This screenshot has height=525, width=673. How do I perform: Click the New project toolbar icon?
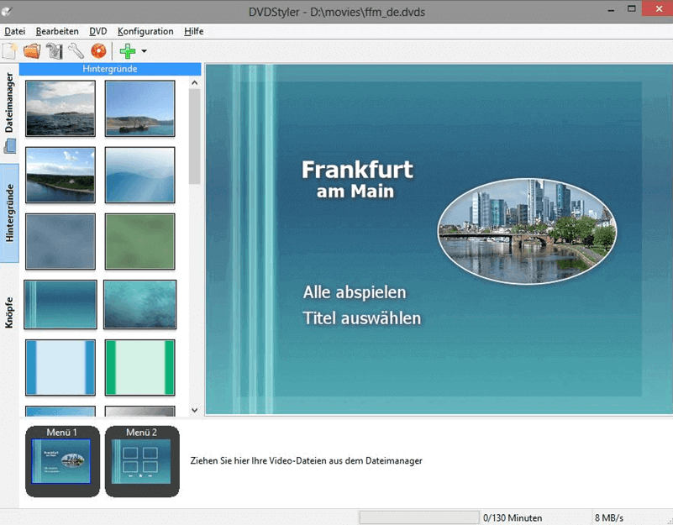click(9, 51)
